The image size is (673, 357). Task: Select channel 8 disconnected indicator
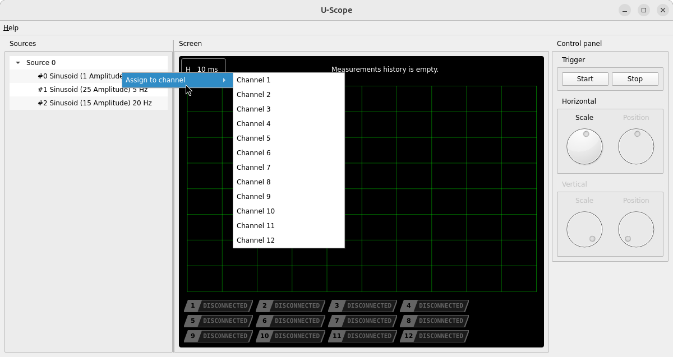pyautogui.click(x=434, y=321)
